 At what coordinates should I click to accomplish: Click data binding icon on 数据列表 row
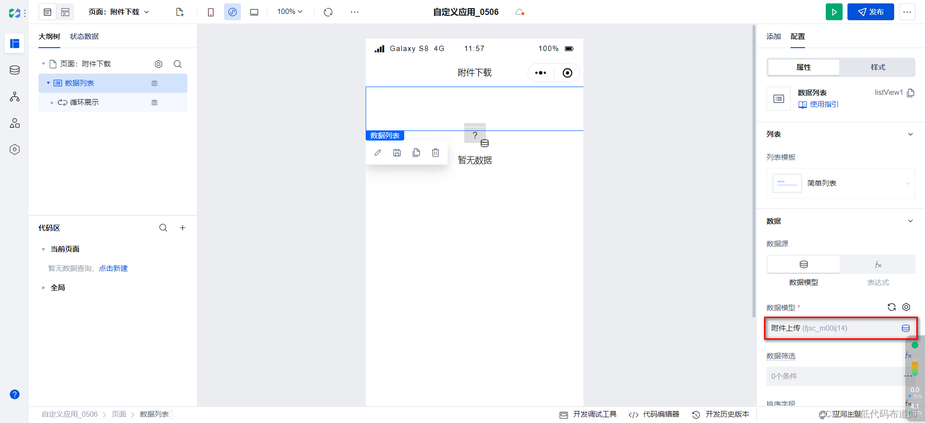click(154, 83)
